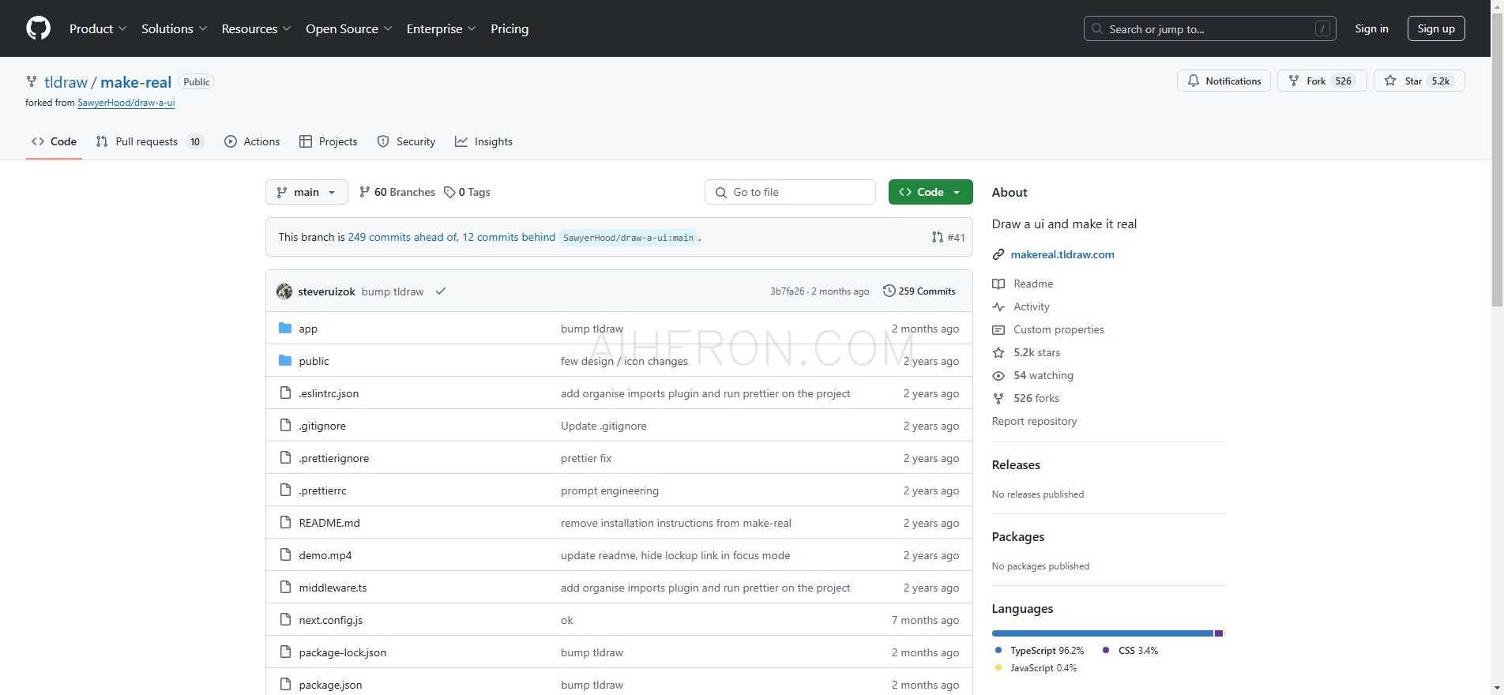Click the Sign up button
Viewport: 1504px width, 695px height.
coord(1436,28)
